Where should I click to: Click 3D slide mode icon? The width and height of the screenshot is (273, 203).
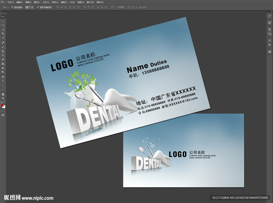[141, 7]
